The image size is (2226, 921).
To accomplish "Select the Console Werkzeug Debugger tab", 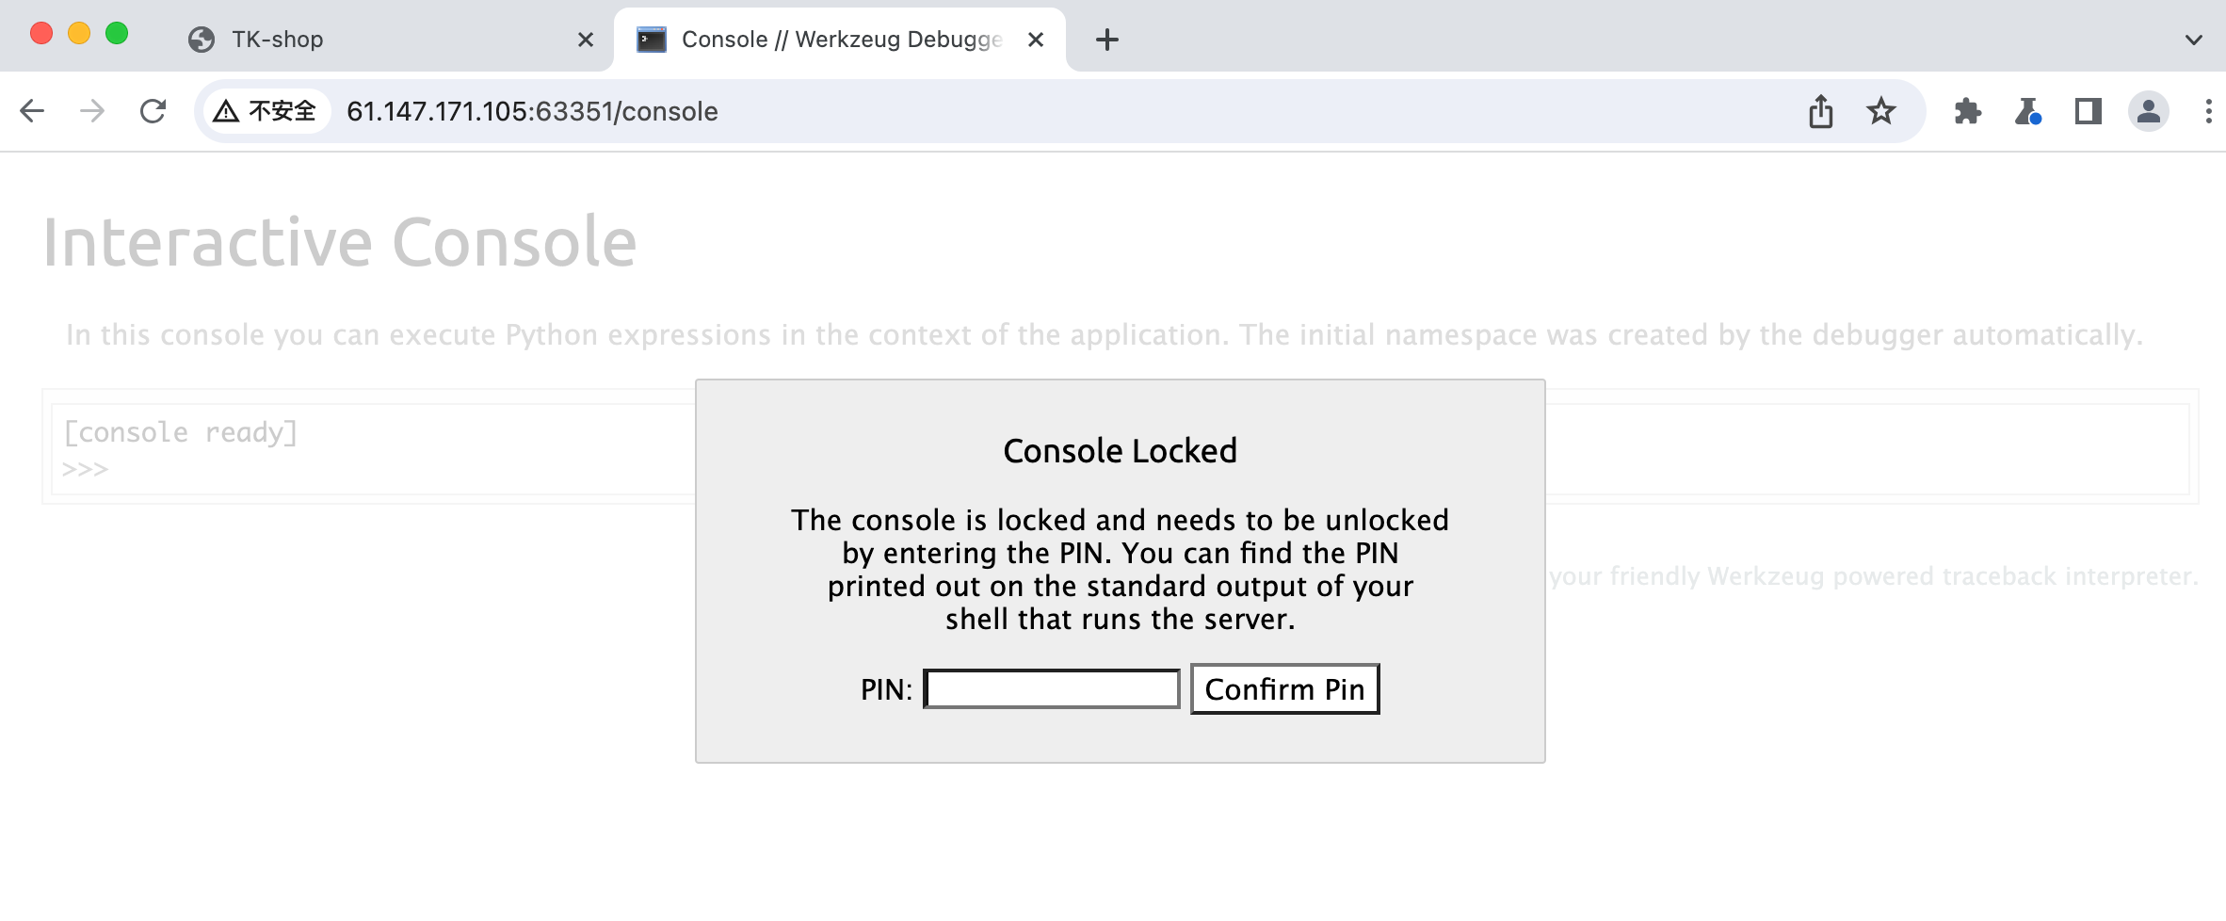I will 829,40.
